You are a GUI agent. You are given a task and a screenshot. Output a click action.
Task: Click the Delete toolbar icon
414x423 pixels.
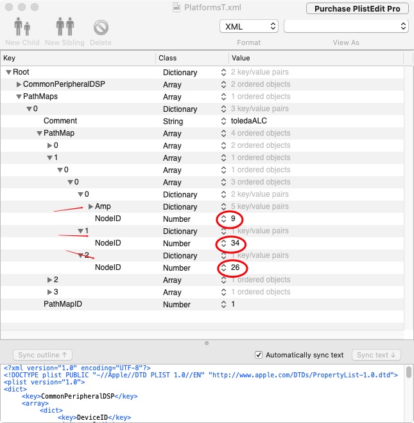101,27
